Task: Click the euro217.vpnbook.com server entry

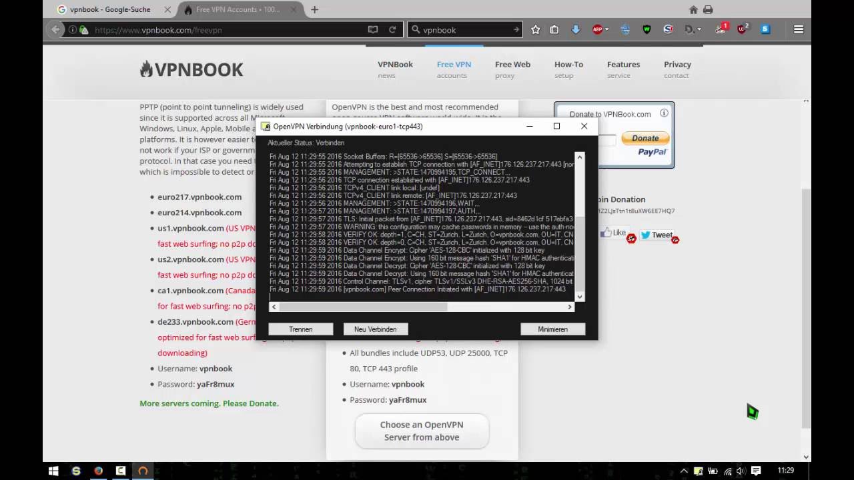Action: pos(199,197)
